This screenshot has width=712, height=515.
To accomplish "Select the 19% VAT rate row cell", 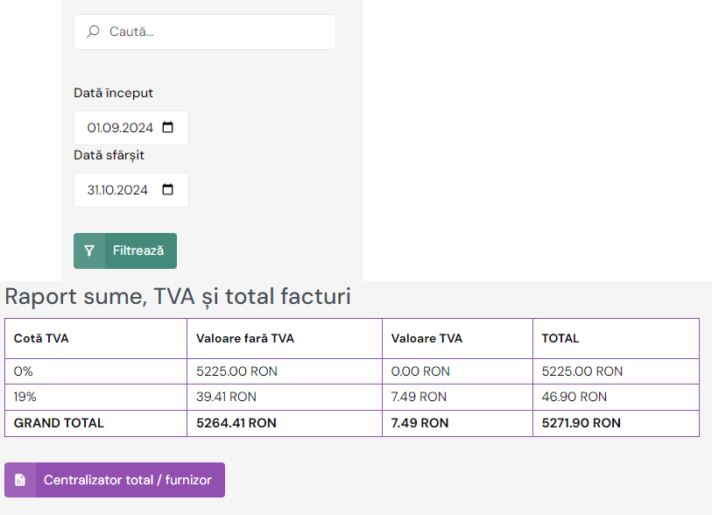I will coord(25,397).
